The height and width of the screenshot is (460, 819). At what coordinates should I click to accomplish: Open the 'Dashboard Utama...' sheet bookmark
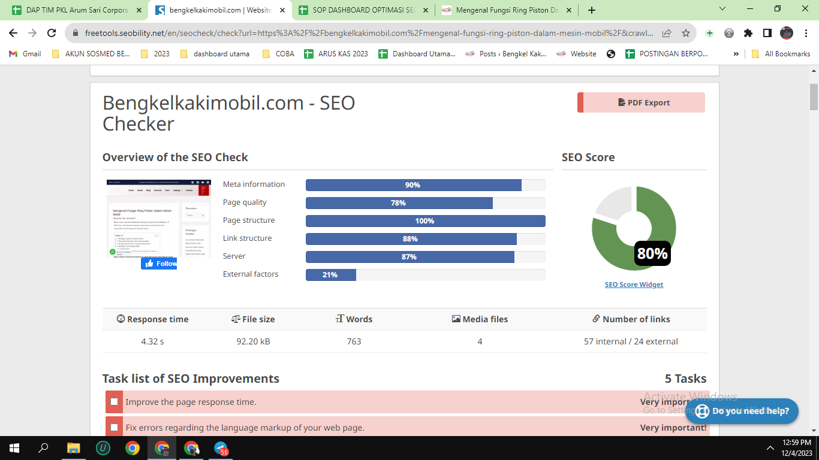417,54
